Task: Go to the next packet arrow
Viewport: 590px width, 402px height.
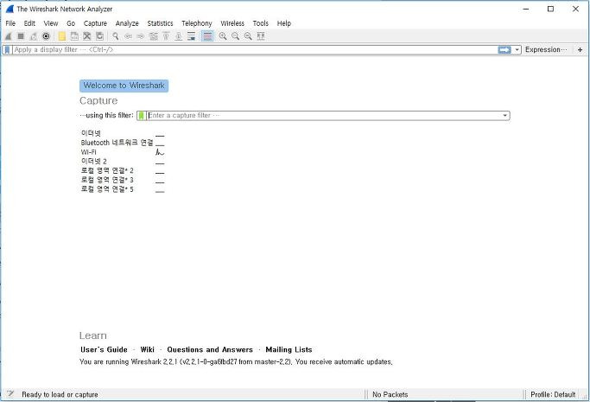Action: click(140, 36)
